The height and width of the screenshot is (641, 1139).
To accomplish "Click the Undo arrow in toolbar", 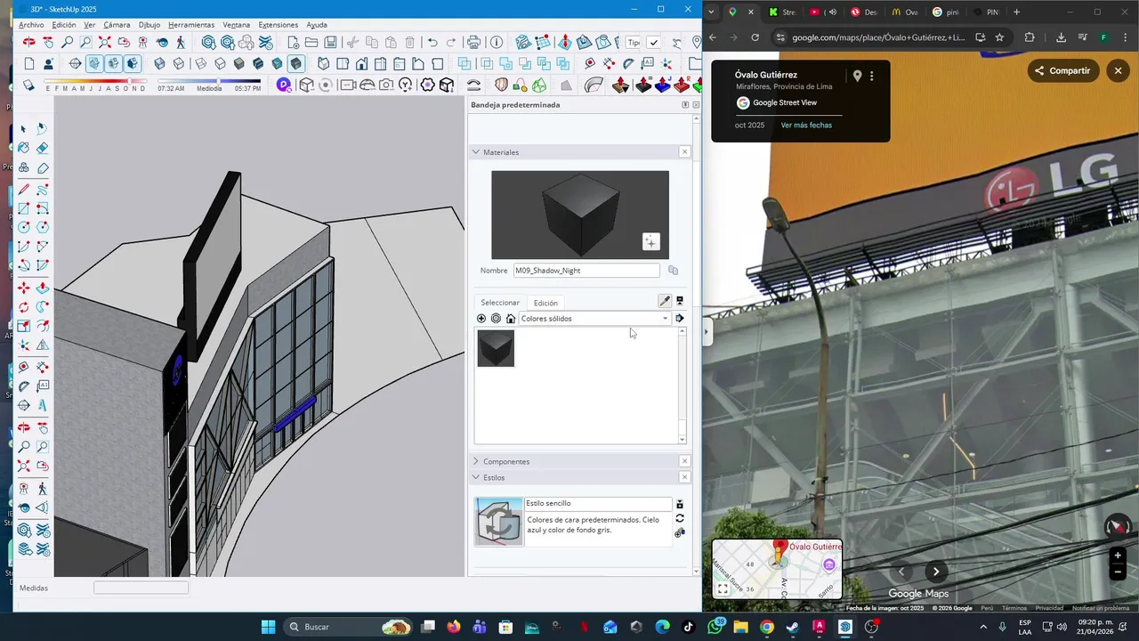I will (x=432, y=42).
